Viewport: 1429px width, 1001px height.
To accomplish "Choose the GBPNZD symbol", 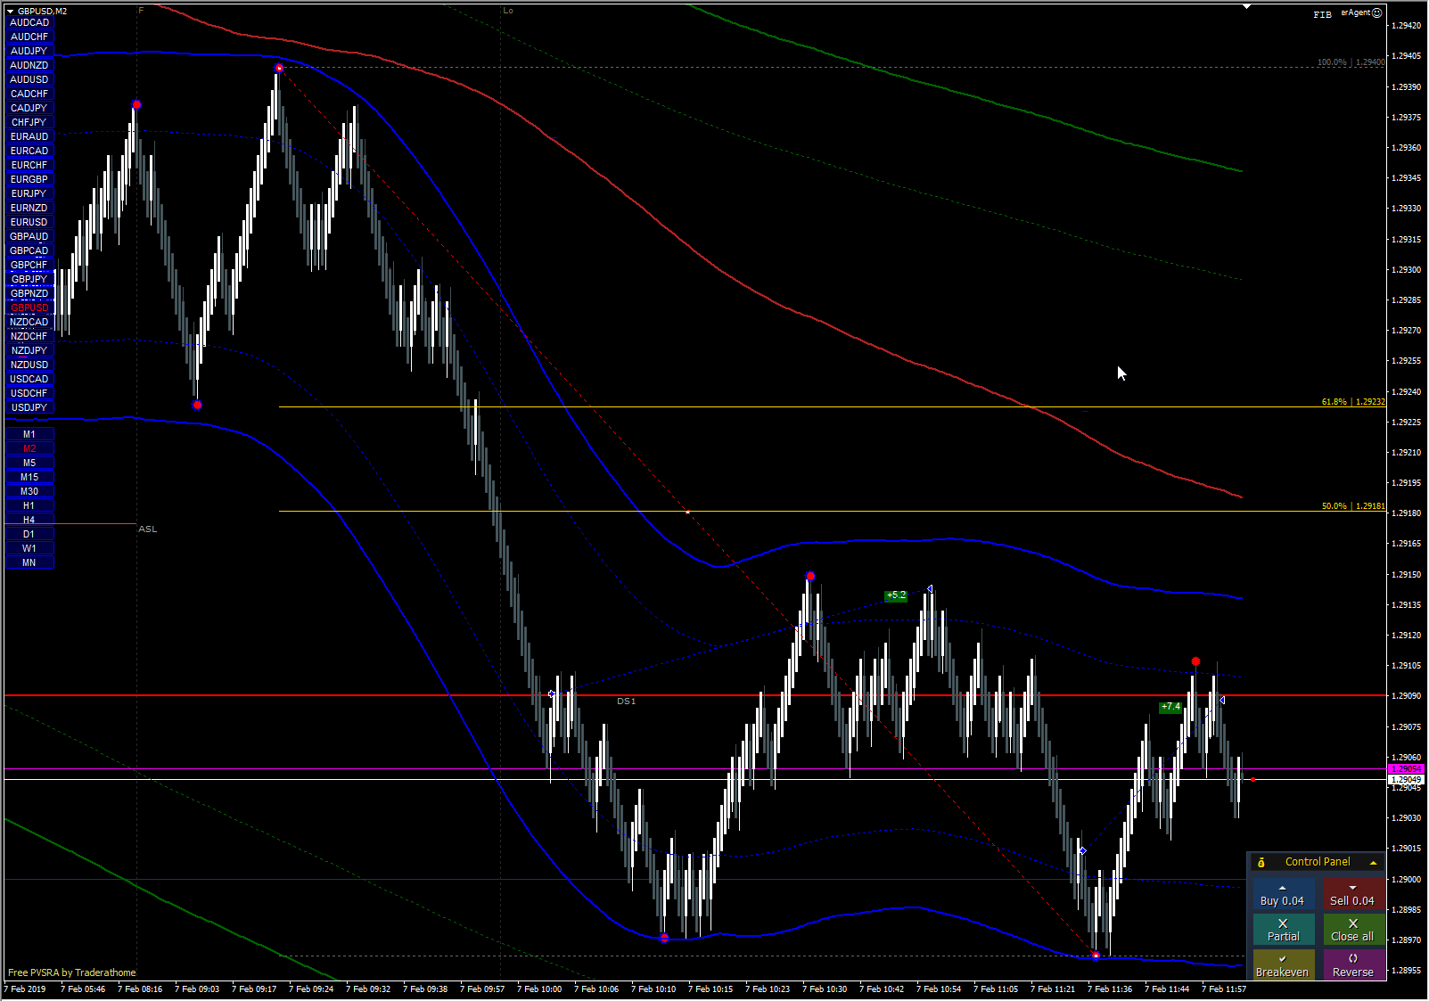I will pos(29,293).
